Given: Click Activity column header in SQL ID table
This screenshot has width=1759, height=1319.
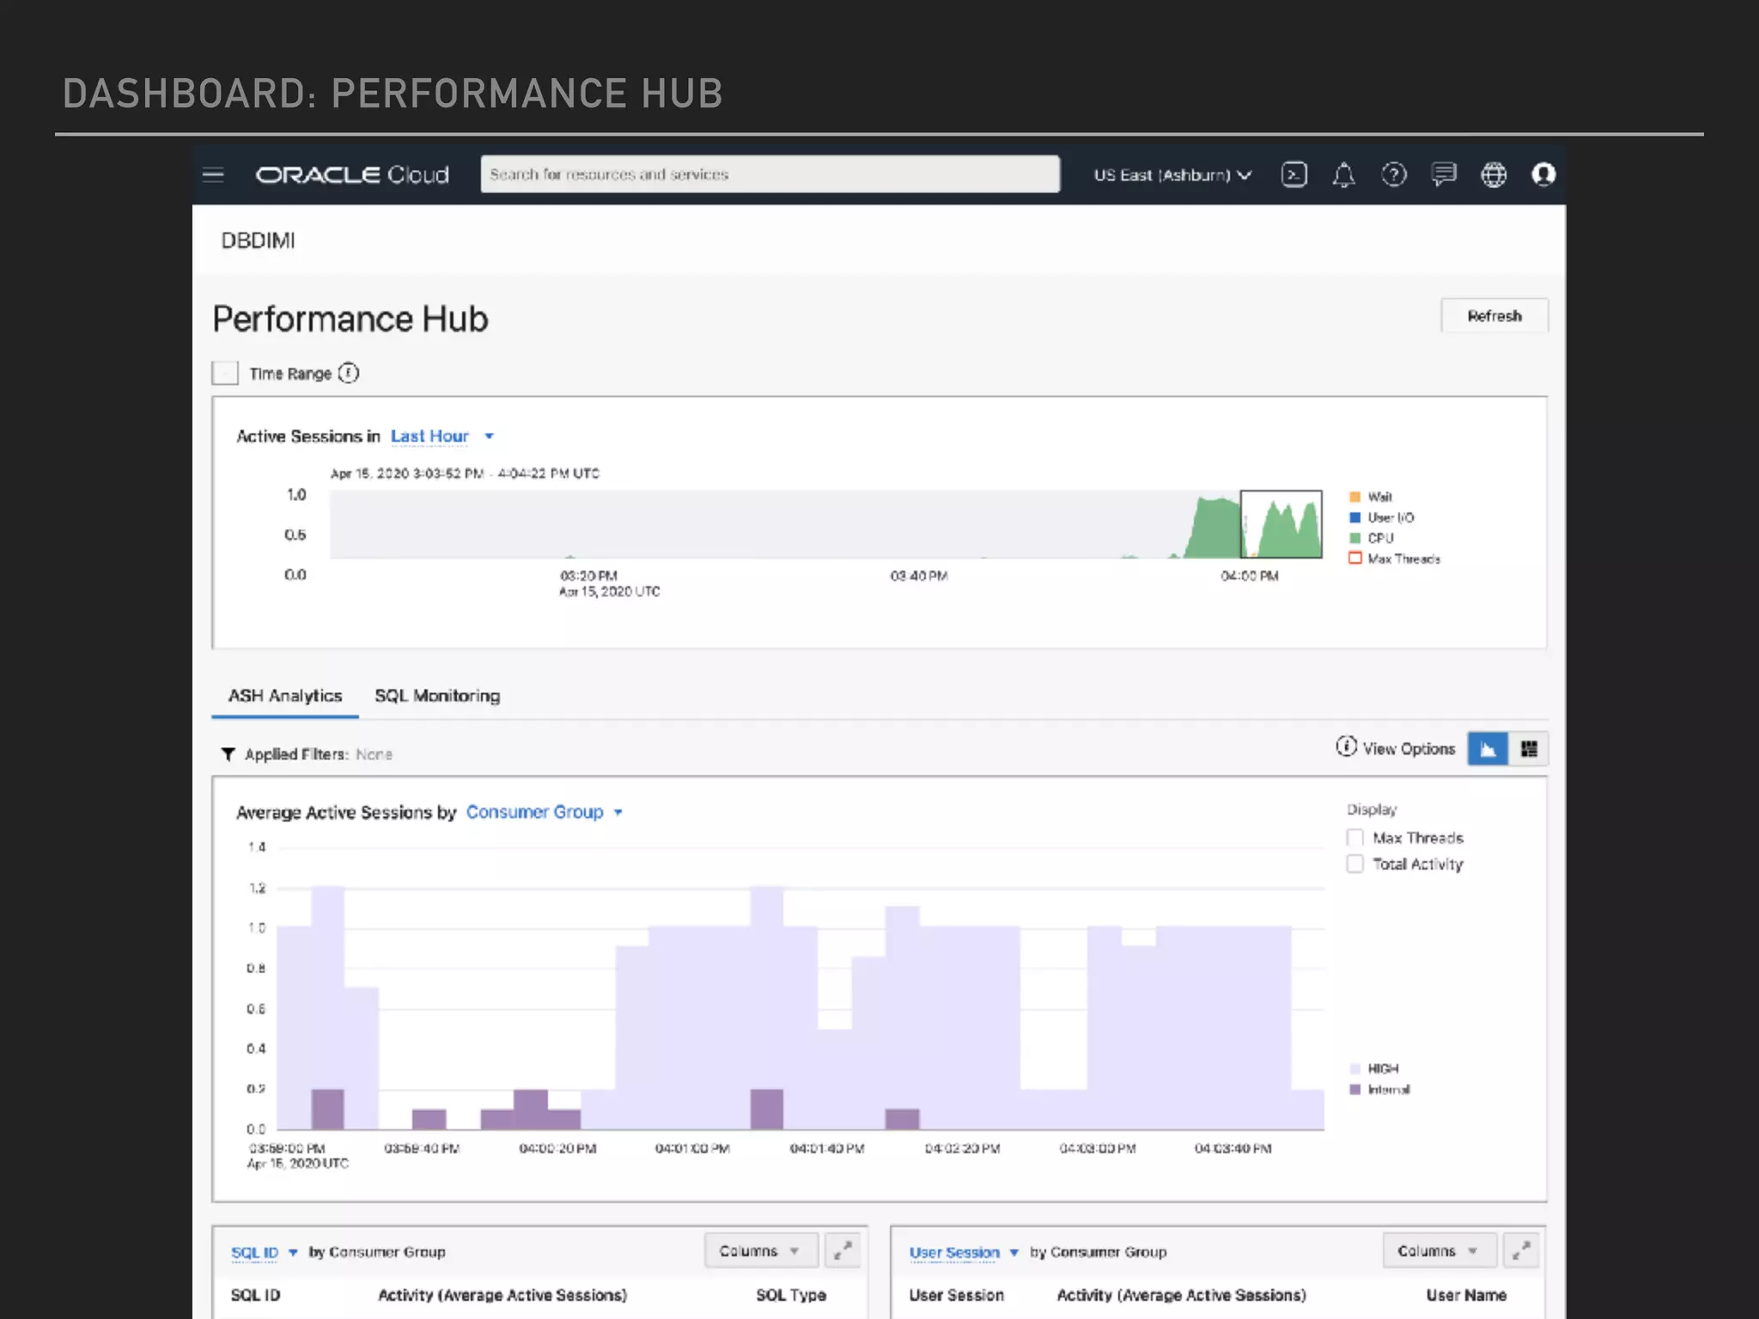Looking at the screenshot, I should pos(502,1295).
